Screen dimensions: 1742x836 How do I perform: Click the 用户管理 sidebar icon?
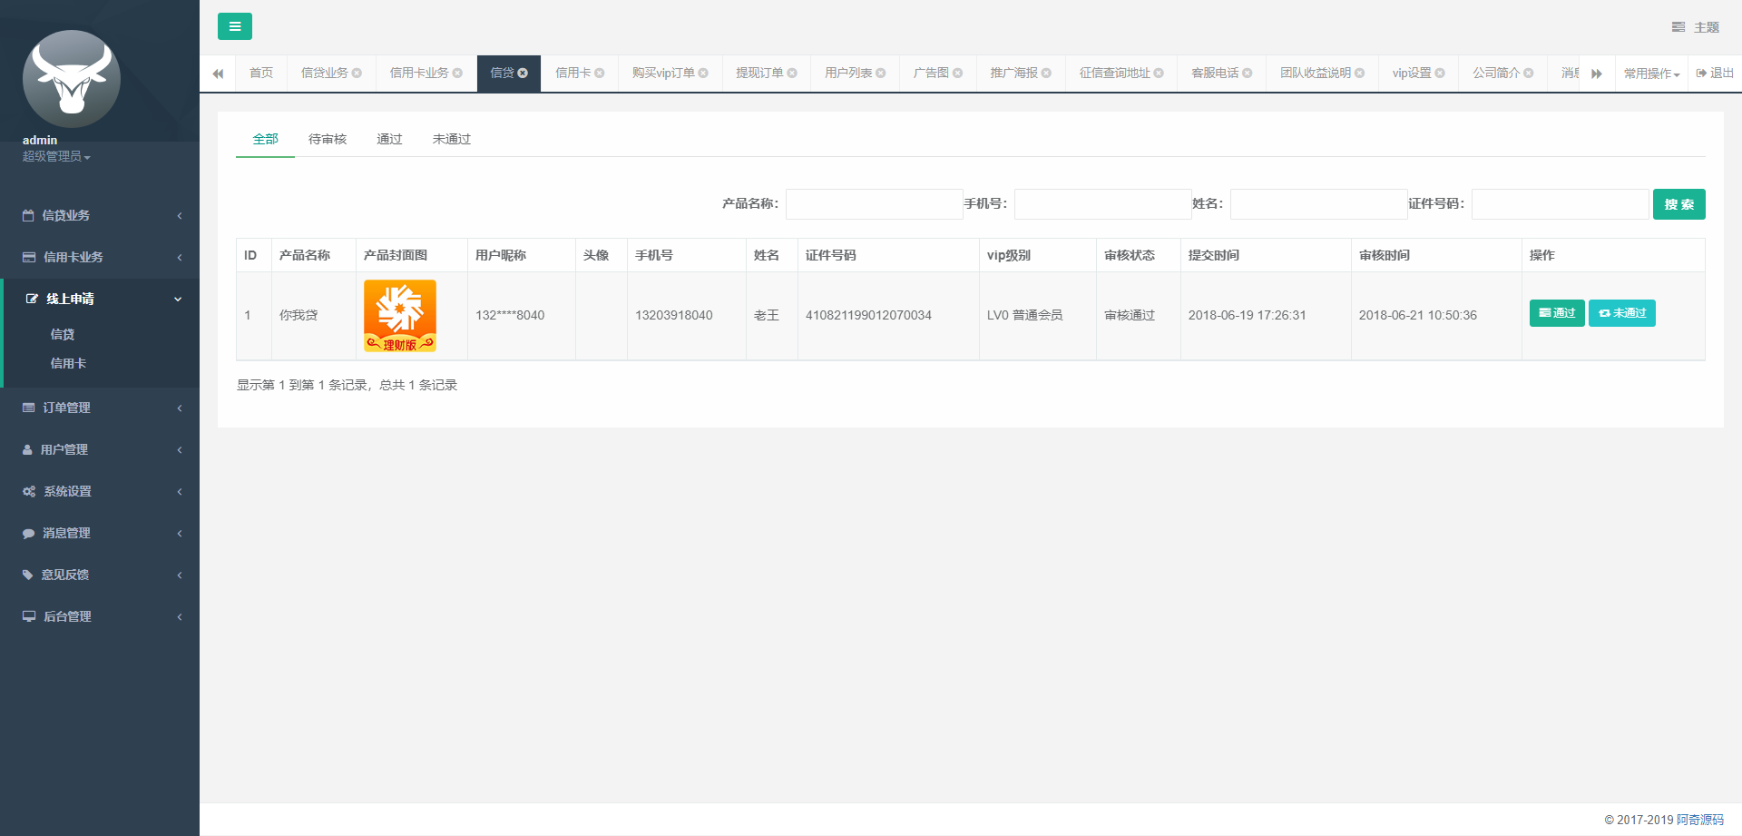pos(27,448)
